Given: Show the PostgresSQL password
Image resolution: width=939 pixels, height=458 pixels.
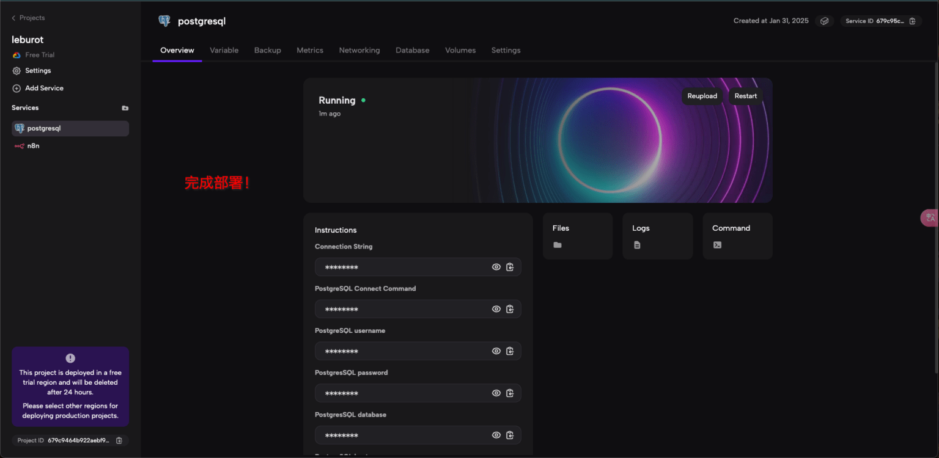Looking at the screenshot, I should 496,393.
